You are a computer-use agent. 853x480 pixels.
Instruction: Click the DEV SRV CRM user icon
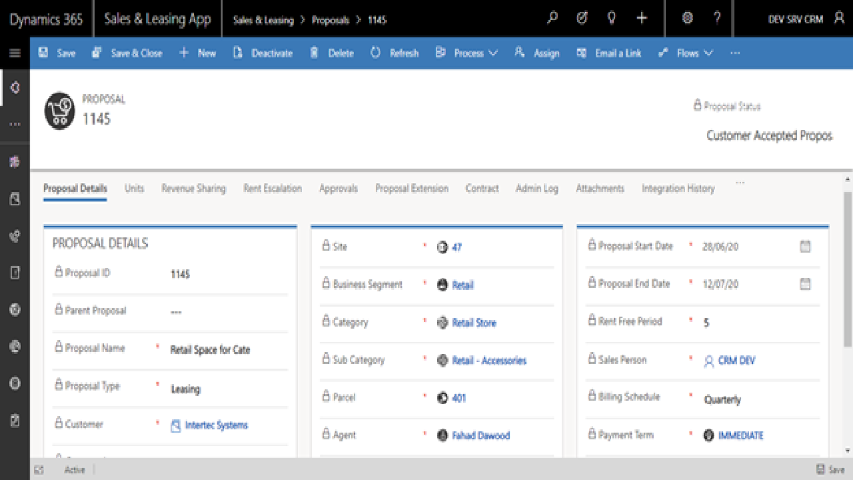tap(839, 19)
